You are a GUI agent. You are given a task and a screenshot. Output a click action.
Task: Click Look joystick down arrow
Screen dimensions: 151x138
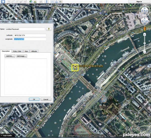pos(144,13)
